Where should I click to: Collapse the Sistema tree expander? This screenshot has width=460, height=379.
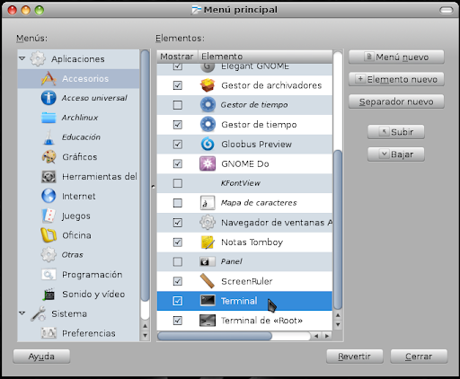click(22, 313)
